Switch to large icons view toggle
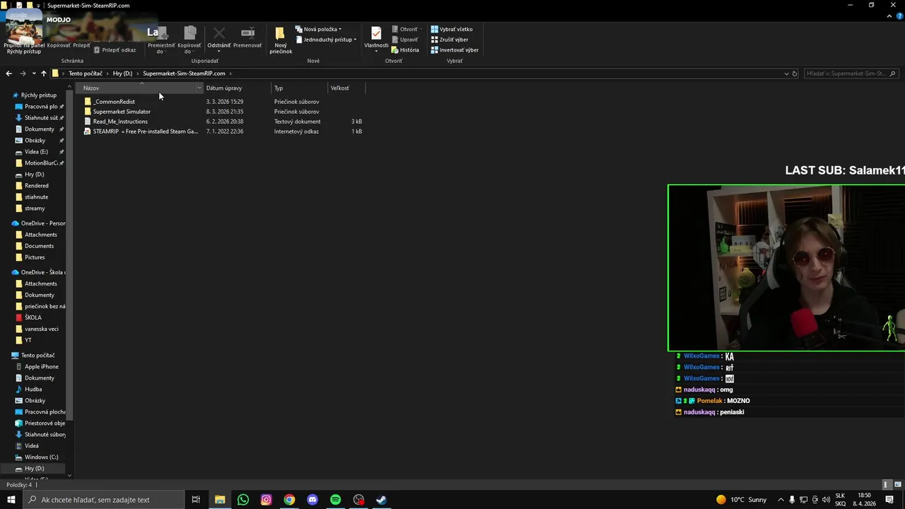This screenshot has height=509, width=905. pyautogui.click(x=898, y=485)
